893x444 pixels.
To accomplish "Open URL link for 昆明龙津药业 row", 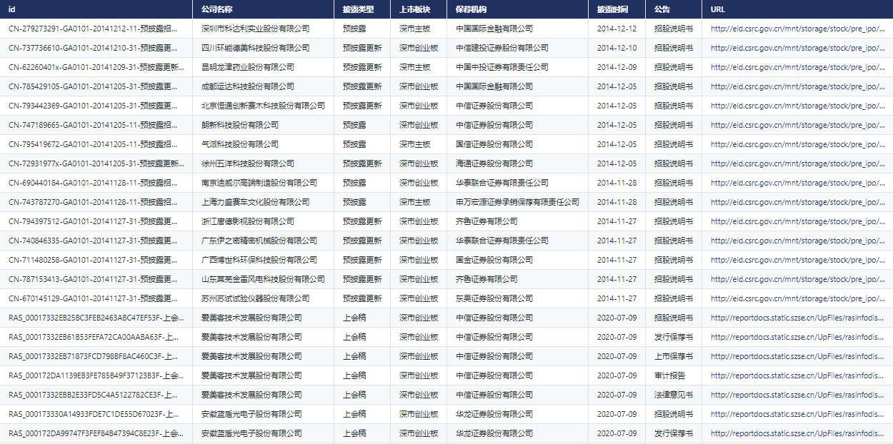I will coord(797,67).
